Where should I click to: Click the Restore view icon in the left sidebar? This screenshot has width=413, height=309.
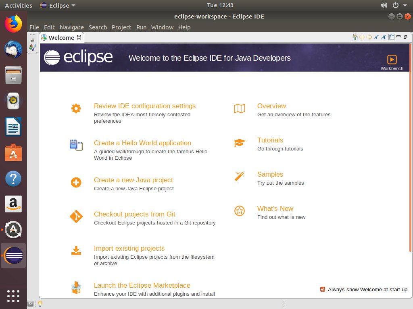33,40
